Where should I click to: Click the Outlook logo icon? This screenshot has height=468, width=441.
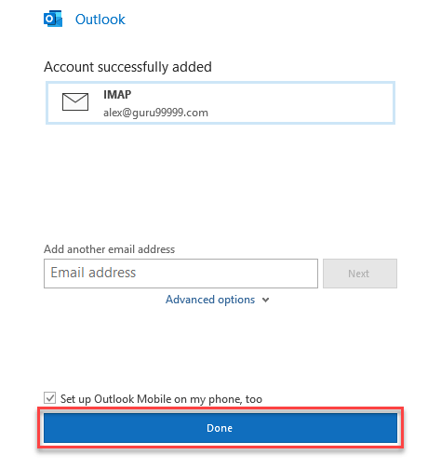(x=53, y=19)
